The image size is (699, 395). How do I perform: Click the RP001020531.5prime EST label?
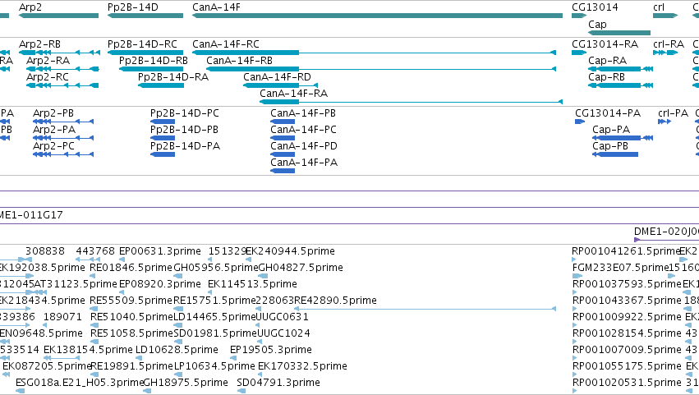tap(627, 383)
